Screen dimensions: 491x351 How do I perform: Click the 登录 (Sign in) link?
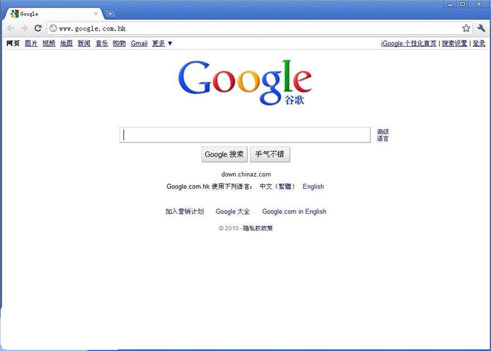pos(479,44)
